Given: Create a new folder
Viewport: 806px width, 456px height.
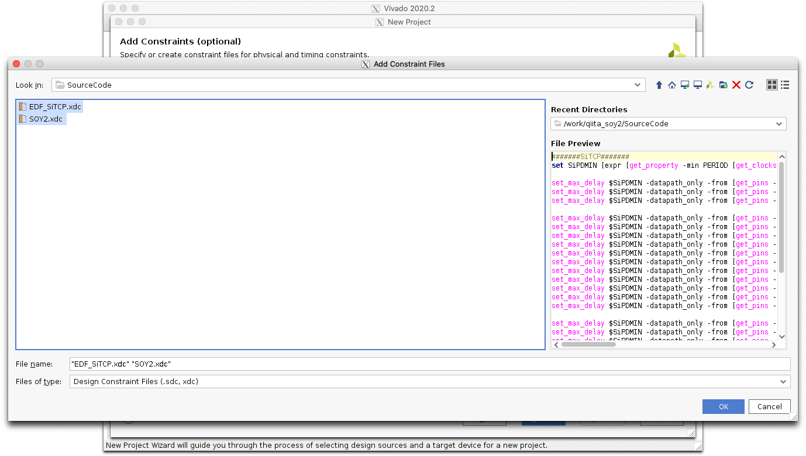Looking at the screenshot, I should click(x=724, y=85).
